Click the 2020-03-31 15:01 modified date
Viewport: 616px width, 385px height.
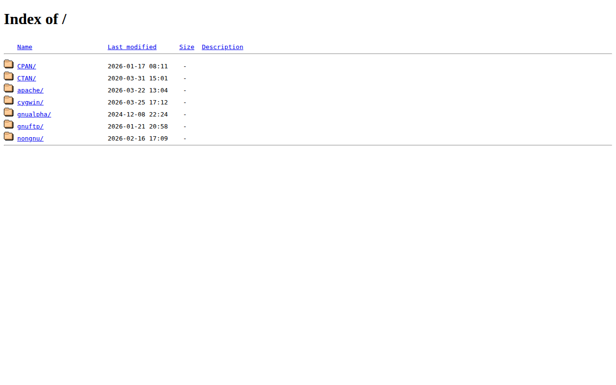coord(138,78)
